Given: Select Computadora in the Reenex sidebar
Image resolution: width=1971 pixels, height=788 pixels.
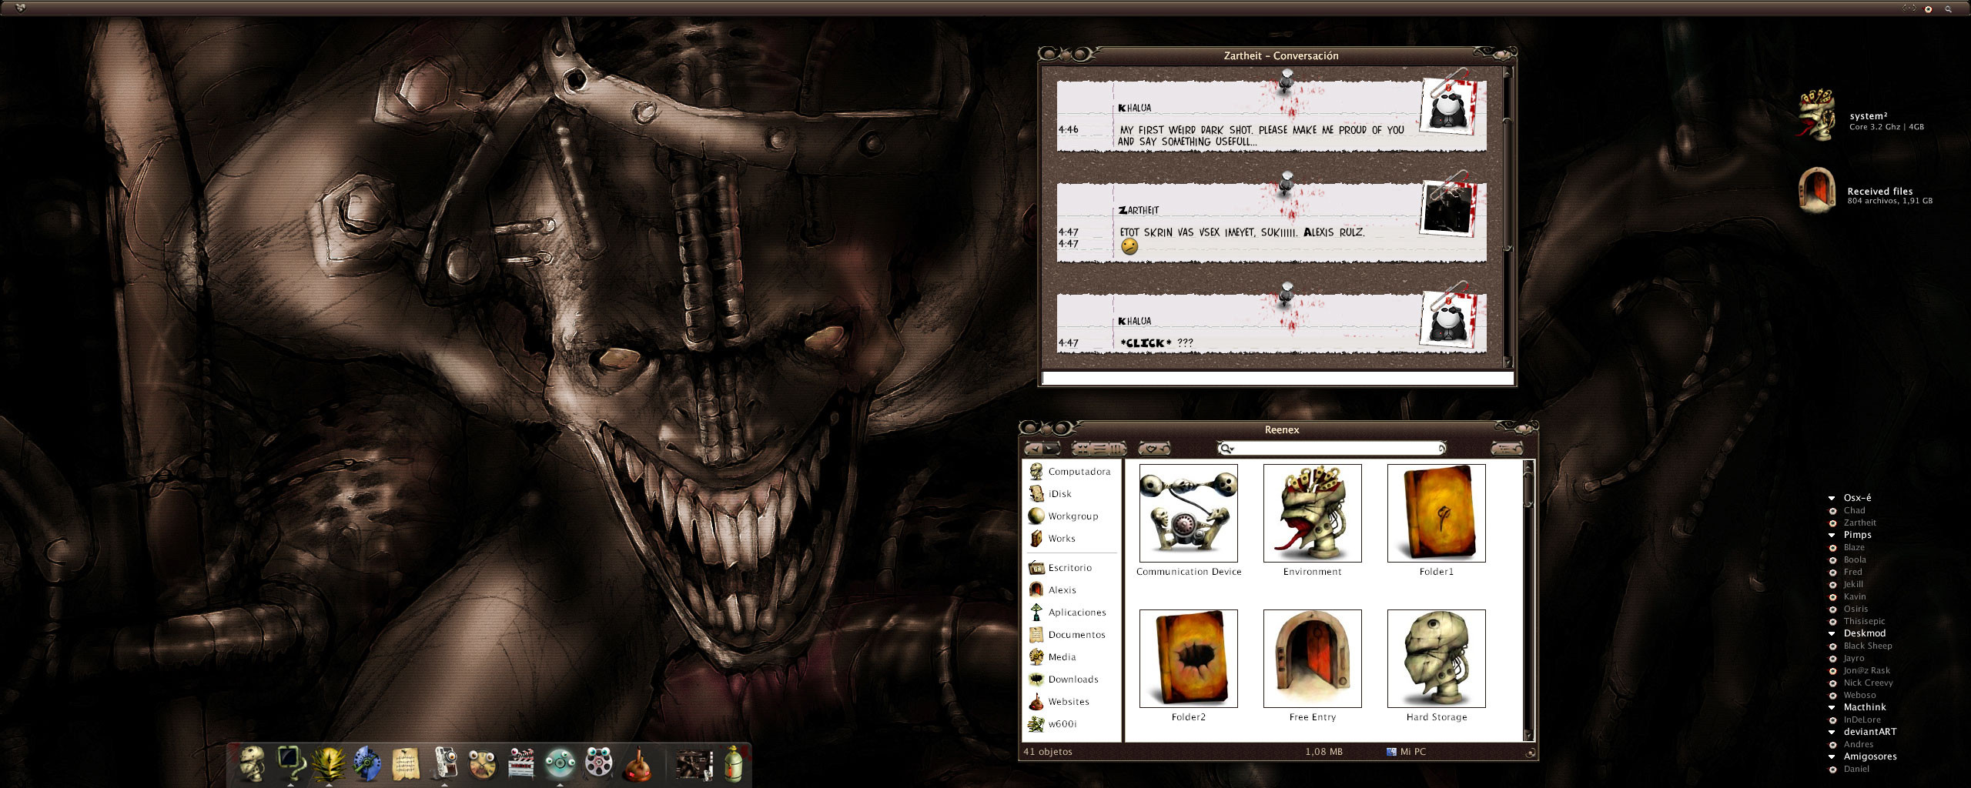Looking at the screenshot, I should tap(1070, 472).
